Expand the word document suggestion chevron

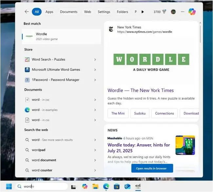(95, 160)
